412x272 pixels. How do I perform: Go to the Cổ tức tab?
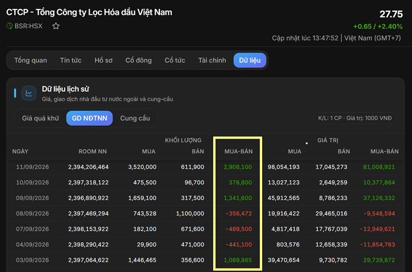[x=175, y=60]
